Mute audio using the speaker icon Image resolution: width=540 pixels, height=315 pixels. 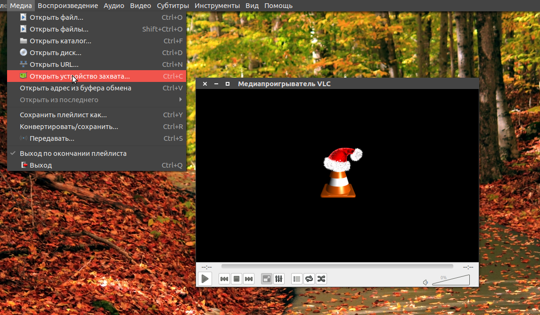click(425, 283)
